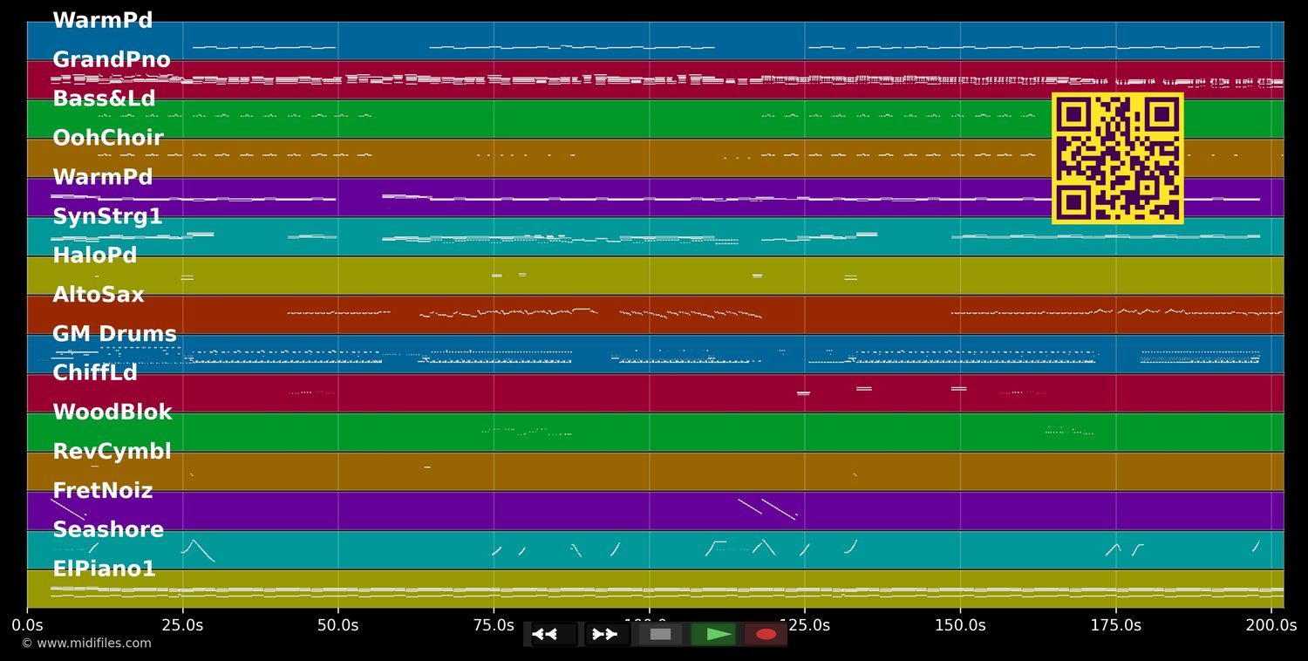Select the SynStrg1 track label

click(107, 217)
